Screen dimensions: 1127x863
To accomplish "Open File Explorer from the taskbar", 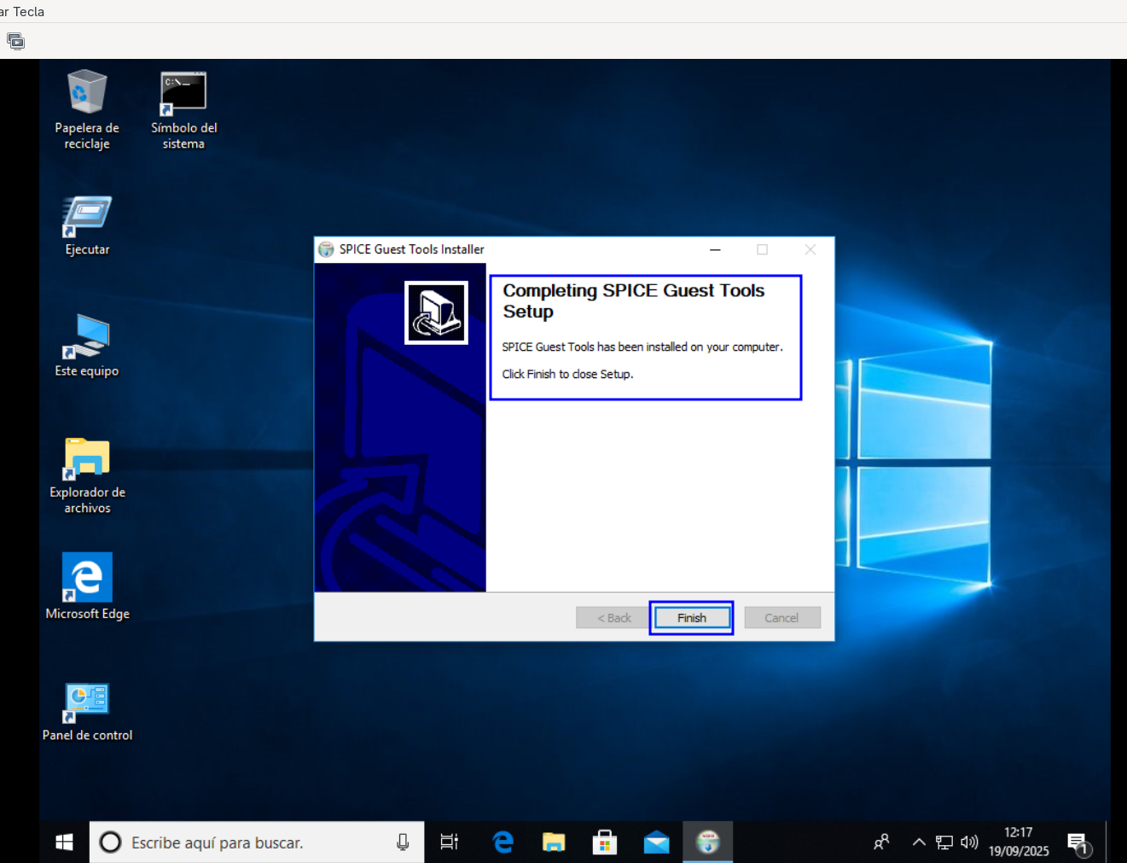I will pos(554,843).
